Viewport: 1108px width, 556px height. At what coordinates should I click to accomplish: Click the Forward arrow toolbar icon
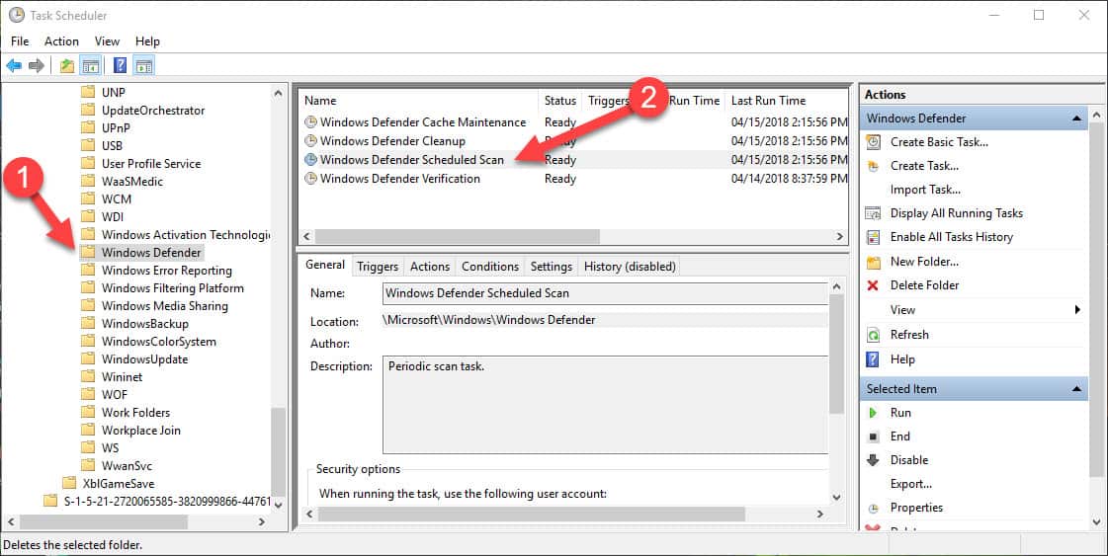pos(36,66)
